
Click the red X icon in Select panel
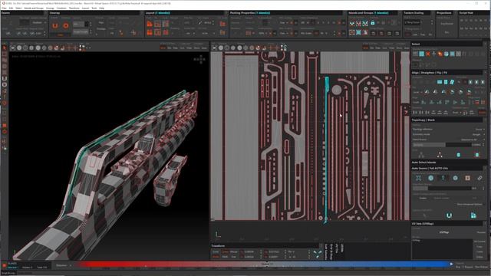[428, 54]
